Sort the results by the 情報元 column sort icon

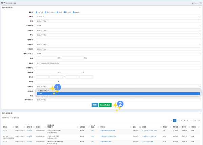coord(13,127)
